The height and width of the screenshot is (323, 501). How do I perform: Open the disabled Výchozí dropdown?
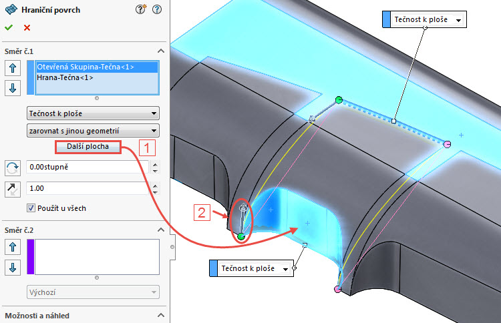coord(93,292)
